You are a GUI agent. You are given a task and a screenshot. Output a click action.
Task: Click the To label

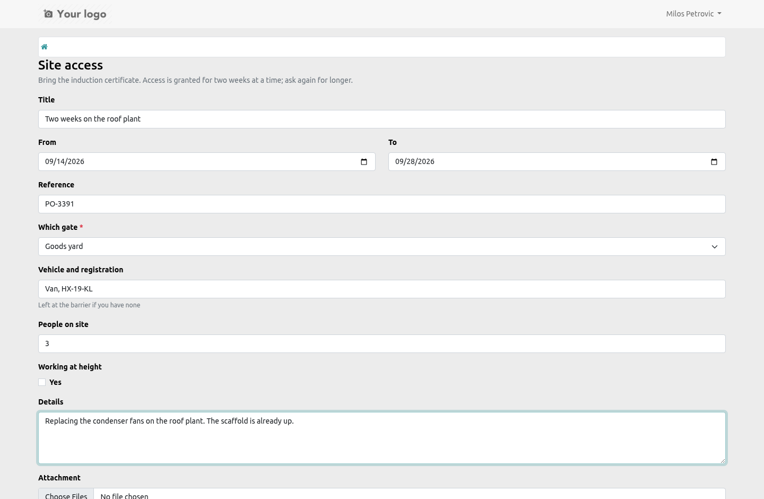click(393, 142)
